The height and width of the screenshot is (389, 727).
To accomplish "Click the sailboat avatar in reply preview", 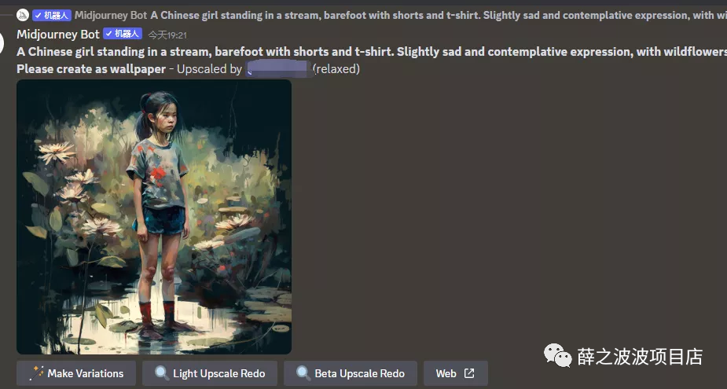I will pos(23,15).
